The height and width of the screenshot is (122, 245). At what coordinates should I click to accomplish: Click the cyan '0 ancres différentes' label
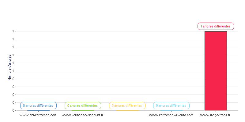coord(171,106)
